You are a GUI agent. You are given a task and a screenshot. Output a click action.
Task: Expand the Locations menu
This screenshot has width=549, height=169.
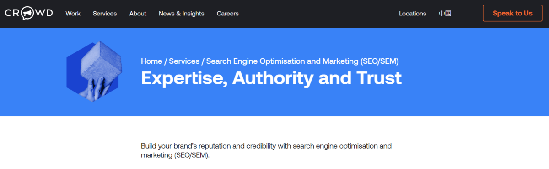(x=413, y=14)
